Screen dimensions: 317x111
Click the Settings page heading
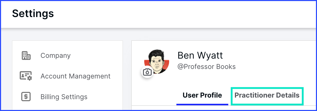click(x=33, y=13)
